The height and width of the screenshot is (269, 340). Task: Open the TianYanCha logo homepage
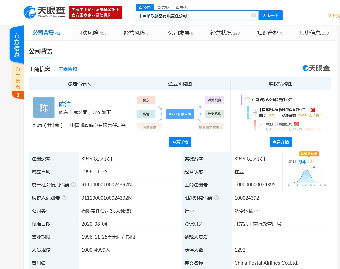tap(44, 12)
